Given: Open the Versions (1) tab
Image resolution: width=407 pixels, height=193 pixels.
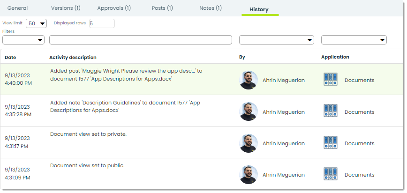Looking at the screenshot, I should tap(66, 8).
